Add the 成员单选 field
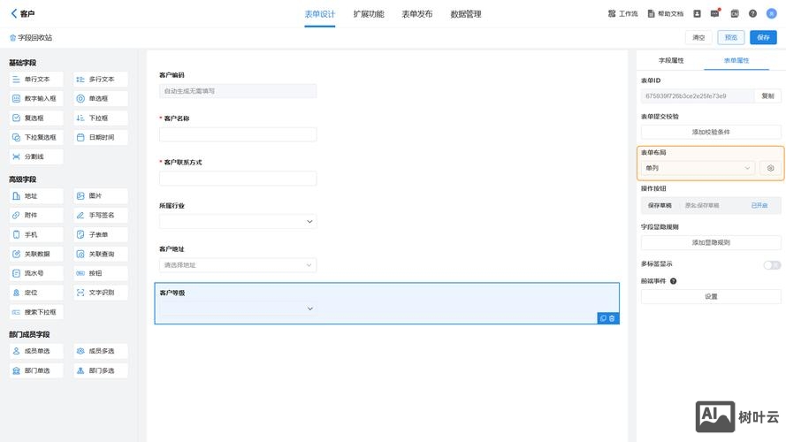786x442 pixels. click(36, 351)
